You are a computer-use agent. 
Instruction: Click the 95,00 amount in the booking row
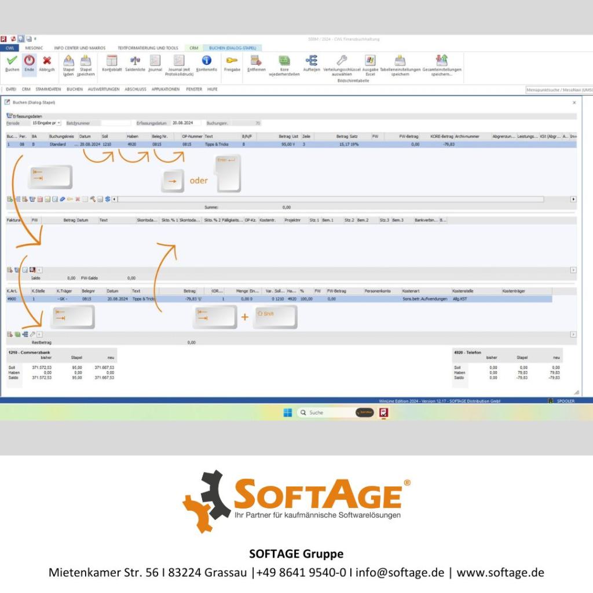pyautogui.click(x=288, y=144)
